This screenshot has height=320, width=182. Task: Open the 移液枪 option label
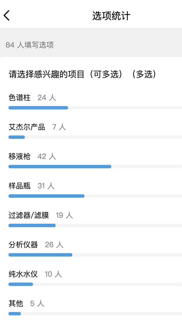[20, 157]
